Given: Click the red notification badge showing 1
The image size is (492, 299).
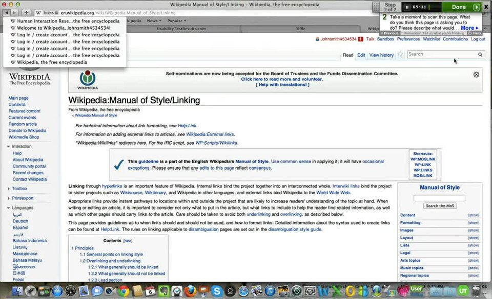Looking at the screenshot, I should 360,39.
